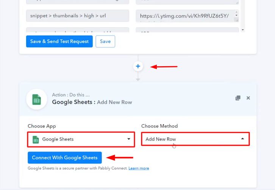Remove the Google Sheets action step

click(248, 98)
